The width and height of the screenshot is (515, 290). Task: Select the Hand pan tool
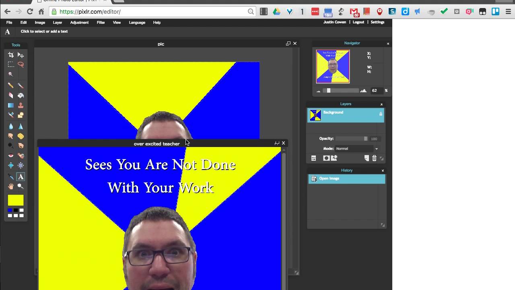click(x=11, y=186)
